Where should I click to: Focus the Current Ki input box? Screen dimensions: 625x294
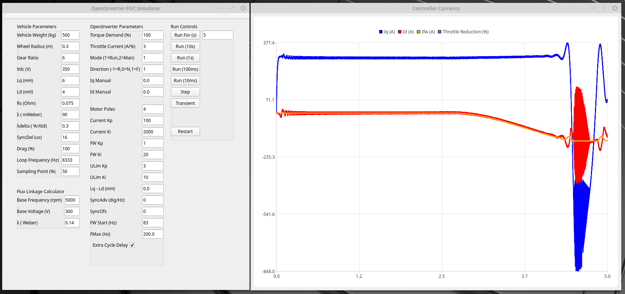pyautogui.click(x=152, y=132)
